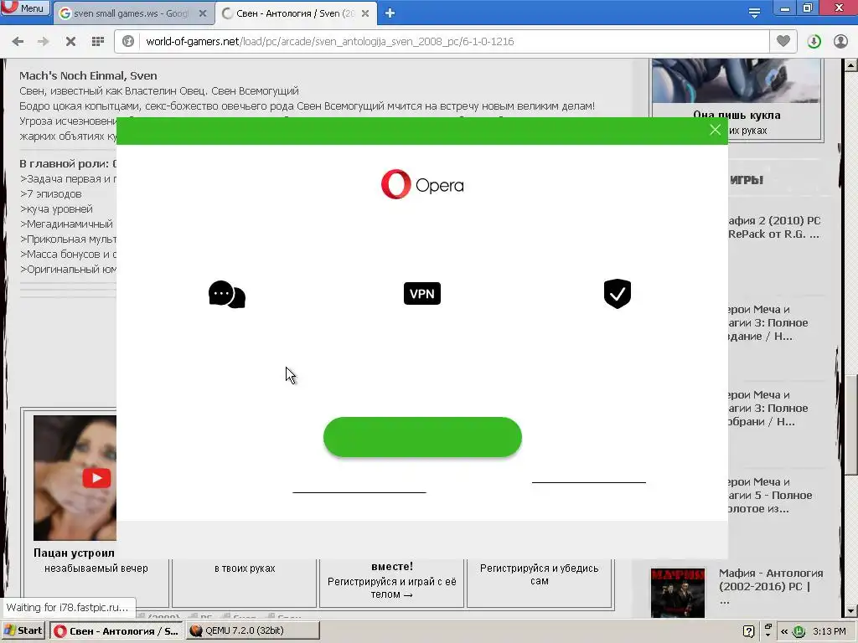Click the chat bubbles messenger icon

pos(226,294)
